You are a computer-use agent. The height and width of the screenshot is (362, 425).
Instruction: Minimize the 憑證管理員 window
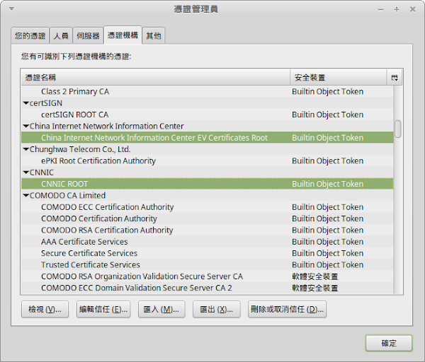380,10
